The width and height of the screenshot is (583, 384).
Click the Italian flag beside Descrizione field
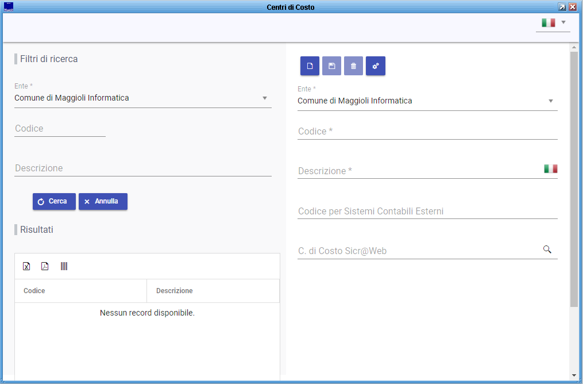tap(551, 168)
